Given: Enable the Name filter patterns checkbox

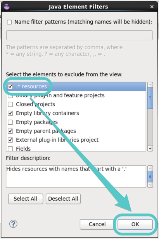Looking at the screenshot, I should 9,22.
